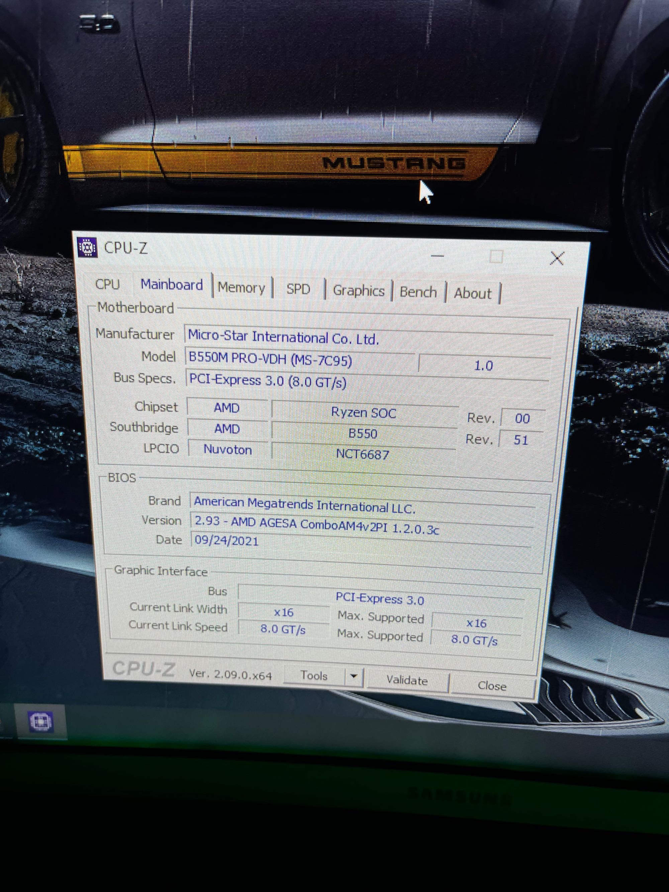The height and width of the screenshot is (892, 669).
Task: Open the CPU-Z taskbar icon
Action: pyautogui.click(x=41, y=721)
